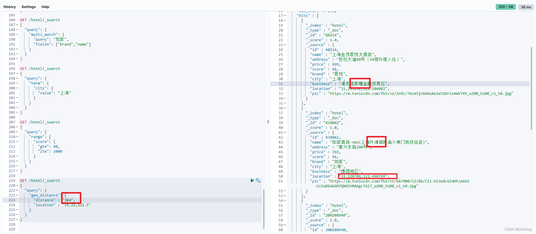Click the "multi_match" key on line 189
Screen dimensions: 536x234
(43, 35)
